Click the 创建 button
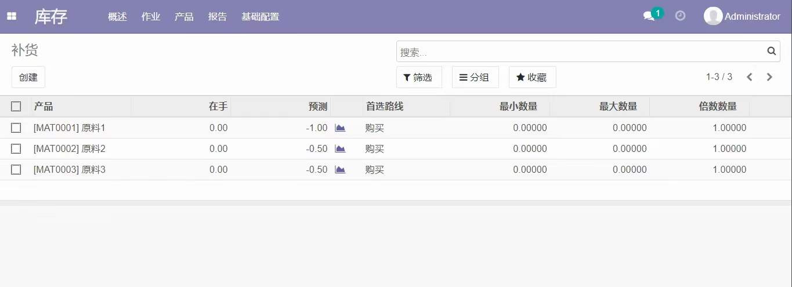This screenshot has width=792, height=287. click(28, 77)
